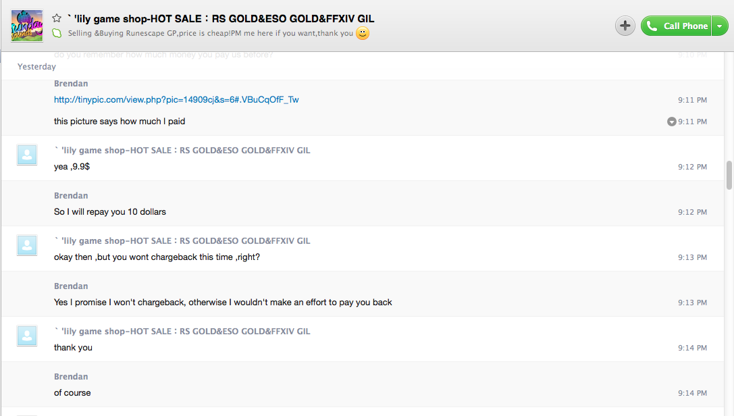Click the contact title in the header
The image size is (734, 416).
221,19
